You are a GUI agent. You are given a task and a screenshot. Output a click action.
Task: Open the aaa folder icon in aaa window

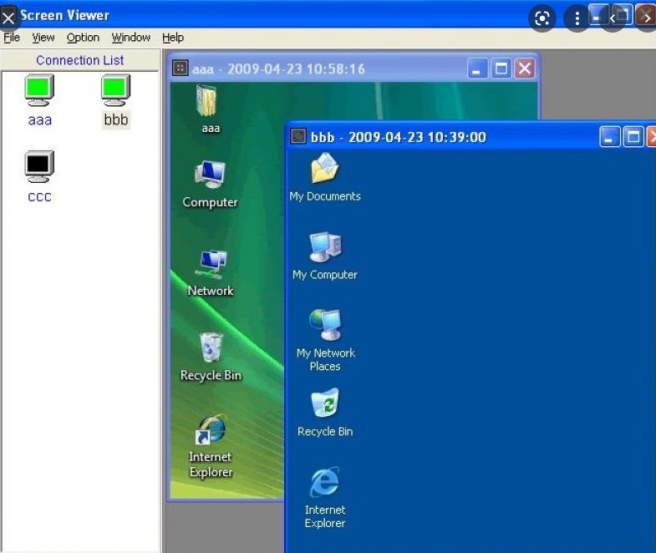[x=207, y=101]
